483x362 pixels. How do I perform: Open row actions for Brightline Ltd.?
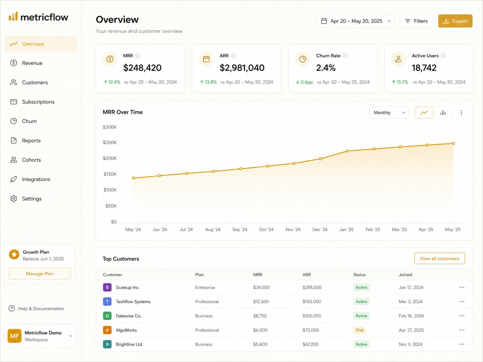click(462, 344)
